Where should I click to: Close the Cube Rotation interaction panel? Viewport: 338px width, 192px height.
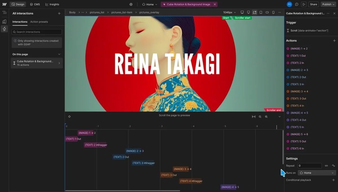click(x=334, y=13)
